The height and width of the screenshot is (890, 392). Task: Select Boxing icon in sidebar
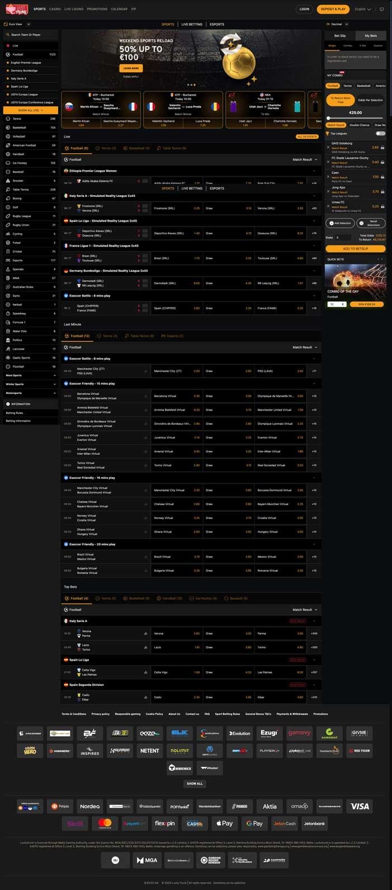click(x=8, y=199)
